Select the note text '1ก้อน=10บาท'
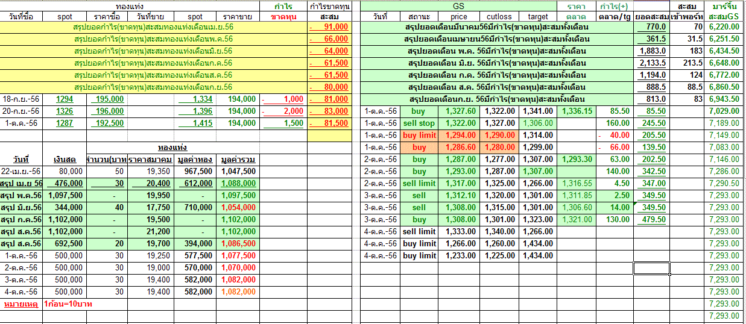 pyautogui.click(x=68, y=304)
